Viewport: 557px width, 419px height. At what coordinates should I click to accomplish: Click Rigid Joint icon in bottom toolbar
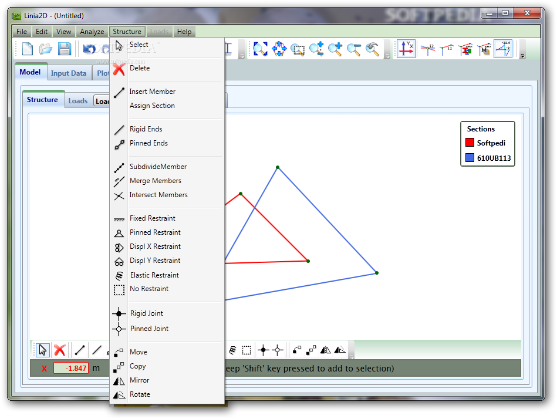tap(264, 350)
